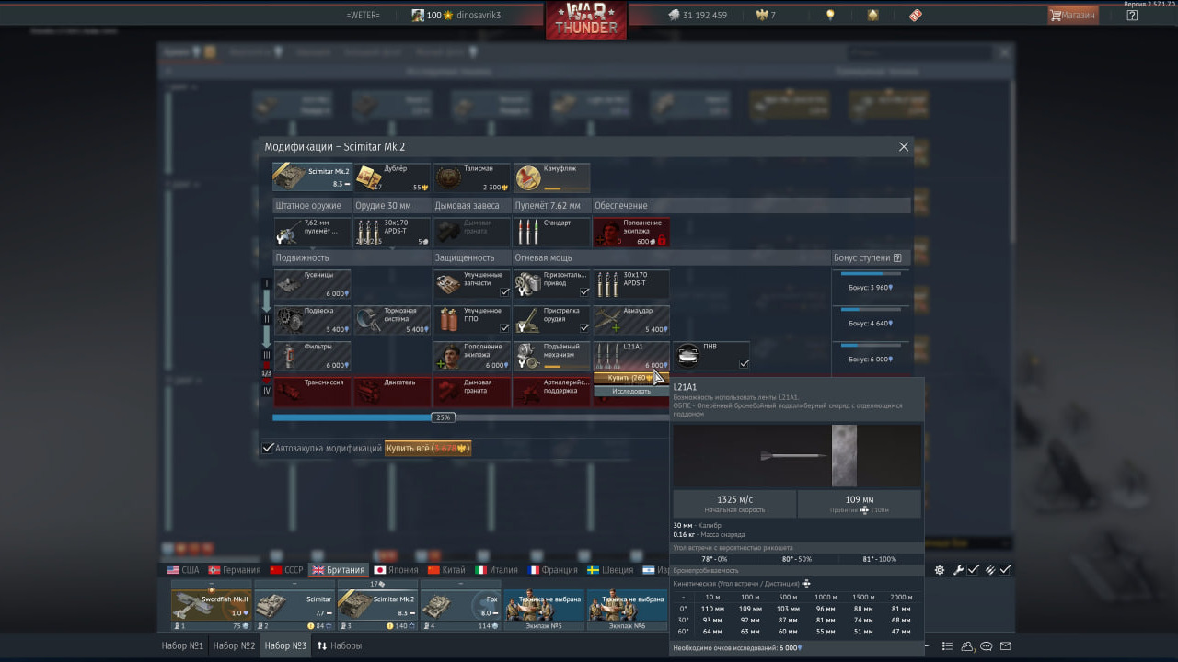
Task: Click the Scimitar Mk.2 vehicle card in modifications
Action: click(313, 177)
